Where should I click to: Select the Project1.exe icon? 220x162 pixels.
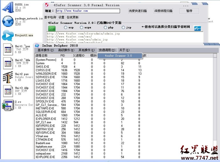pos(8,35)
